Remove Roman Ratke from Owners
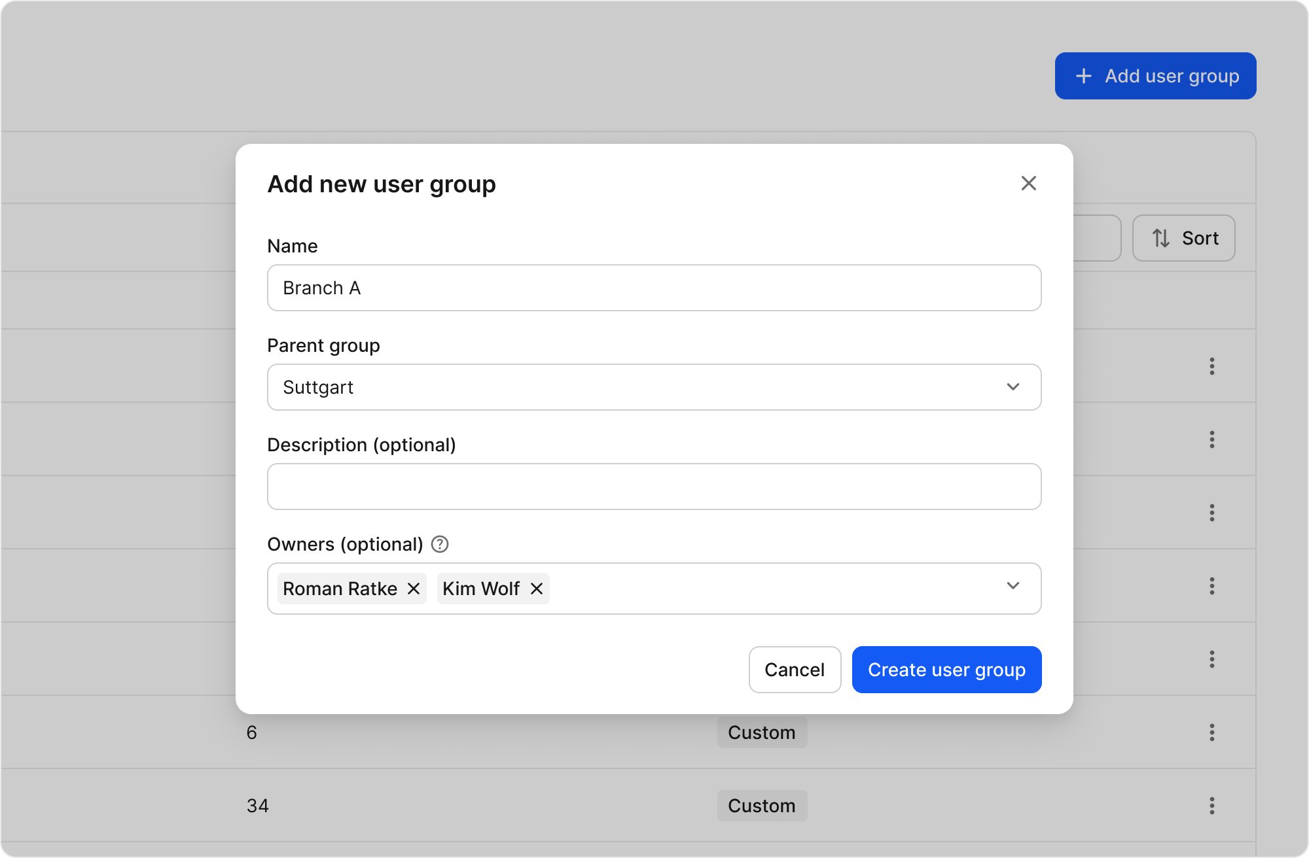Image resolution: width=1309 pixels, height=858 pixels. point(414,589)
